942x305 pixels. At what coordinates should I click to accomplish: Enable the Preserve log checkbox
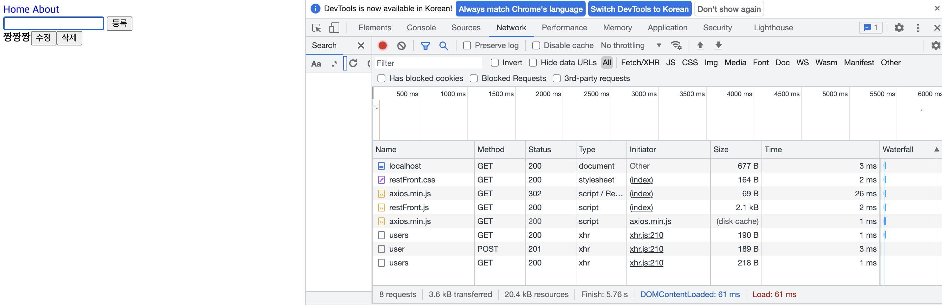point(467,45)
